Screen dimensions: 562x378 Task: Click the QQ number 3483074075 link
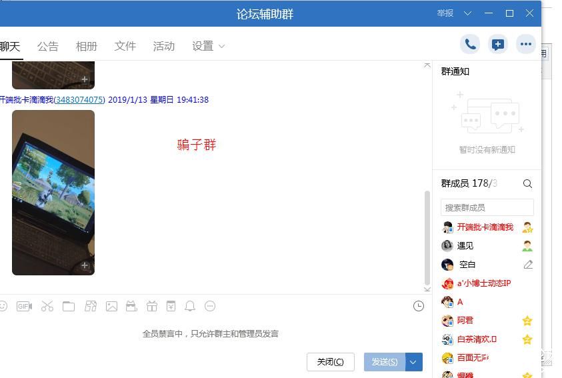tap(79, 100)
